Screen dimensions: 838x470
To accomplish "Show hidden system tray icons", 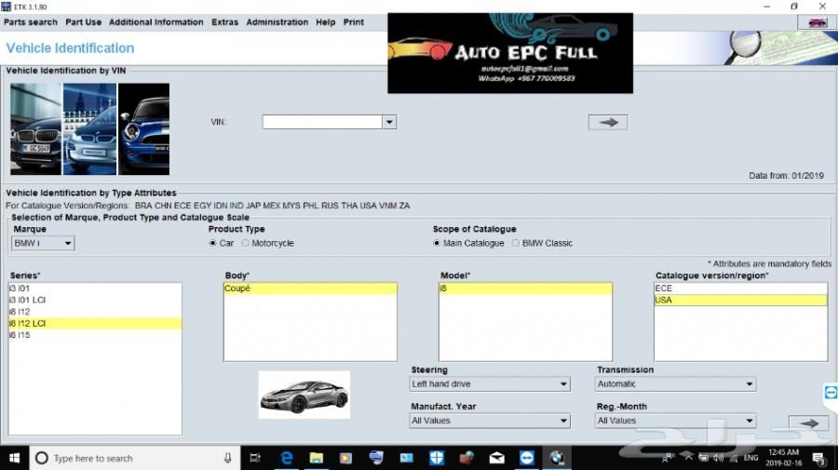I will pyautogui.click(x=688, y=458).
